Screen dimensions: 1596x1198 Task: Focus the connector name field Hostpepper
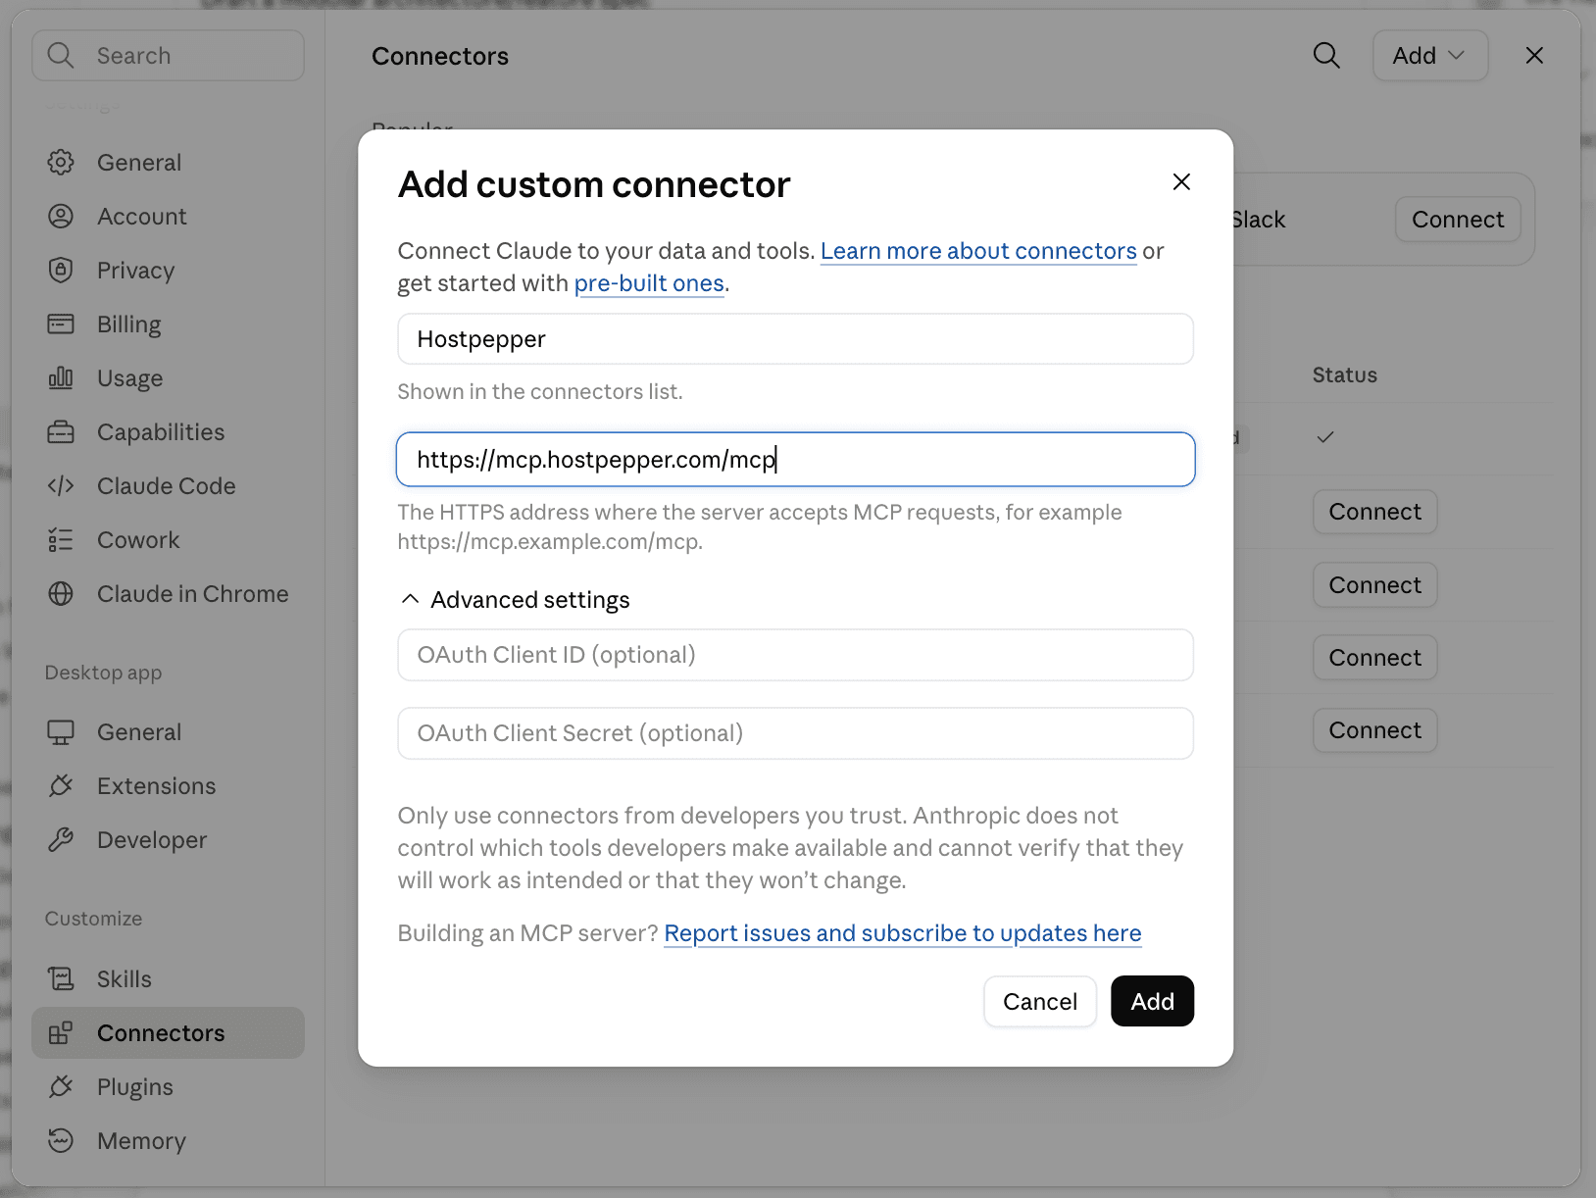pyautogui.click(x=795, y=339)
